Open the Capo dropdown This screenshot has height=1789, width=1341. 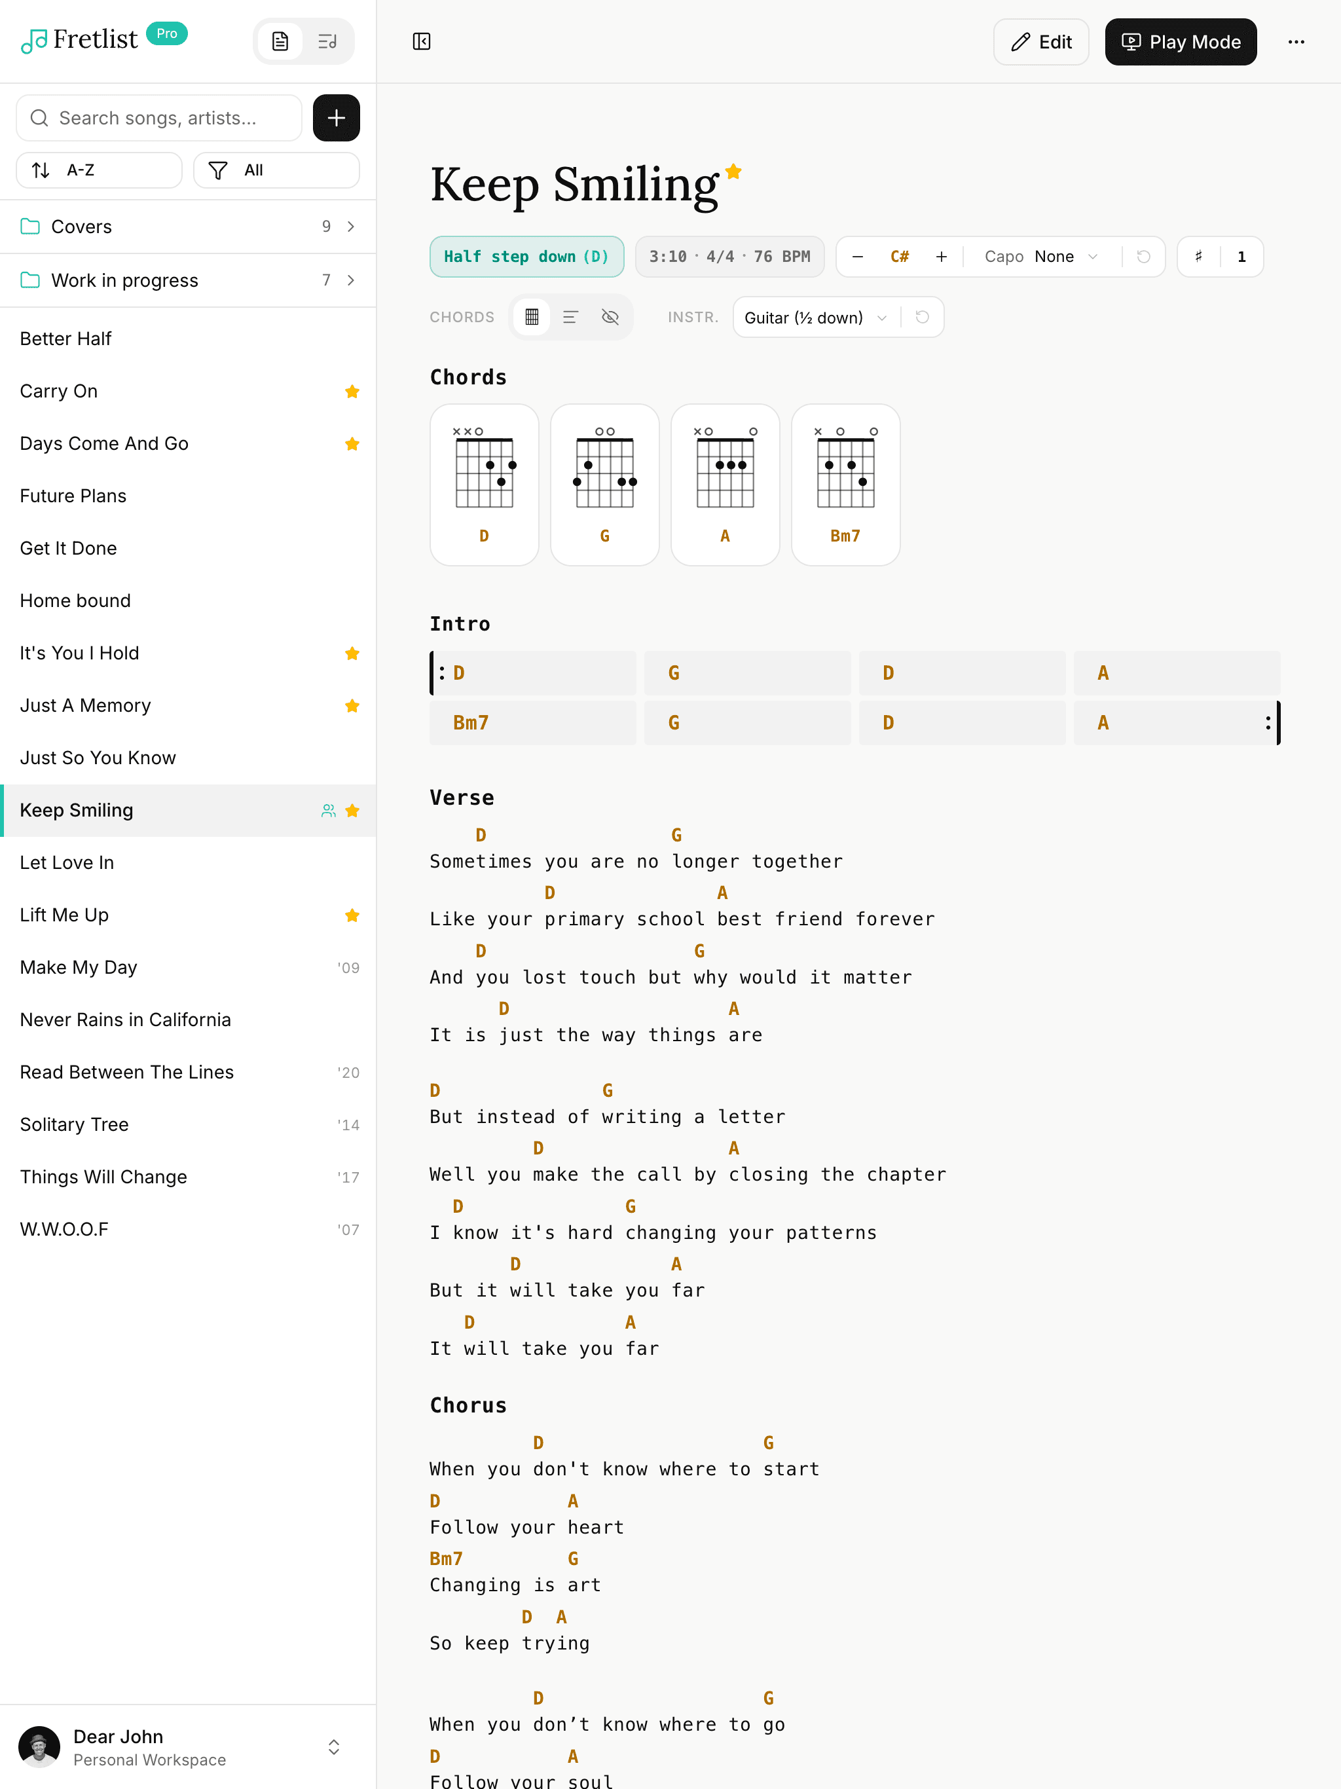click(x=1041, y=257)
